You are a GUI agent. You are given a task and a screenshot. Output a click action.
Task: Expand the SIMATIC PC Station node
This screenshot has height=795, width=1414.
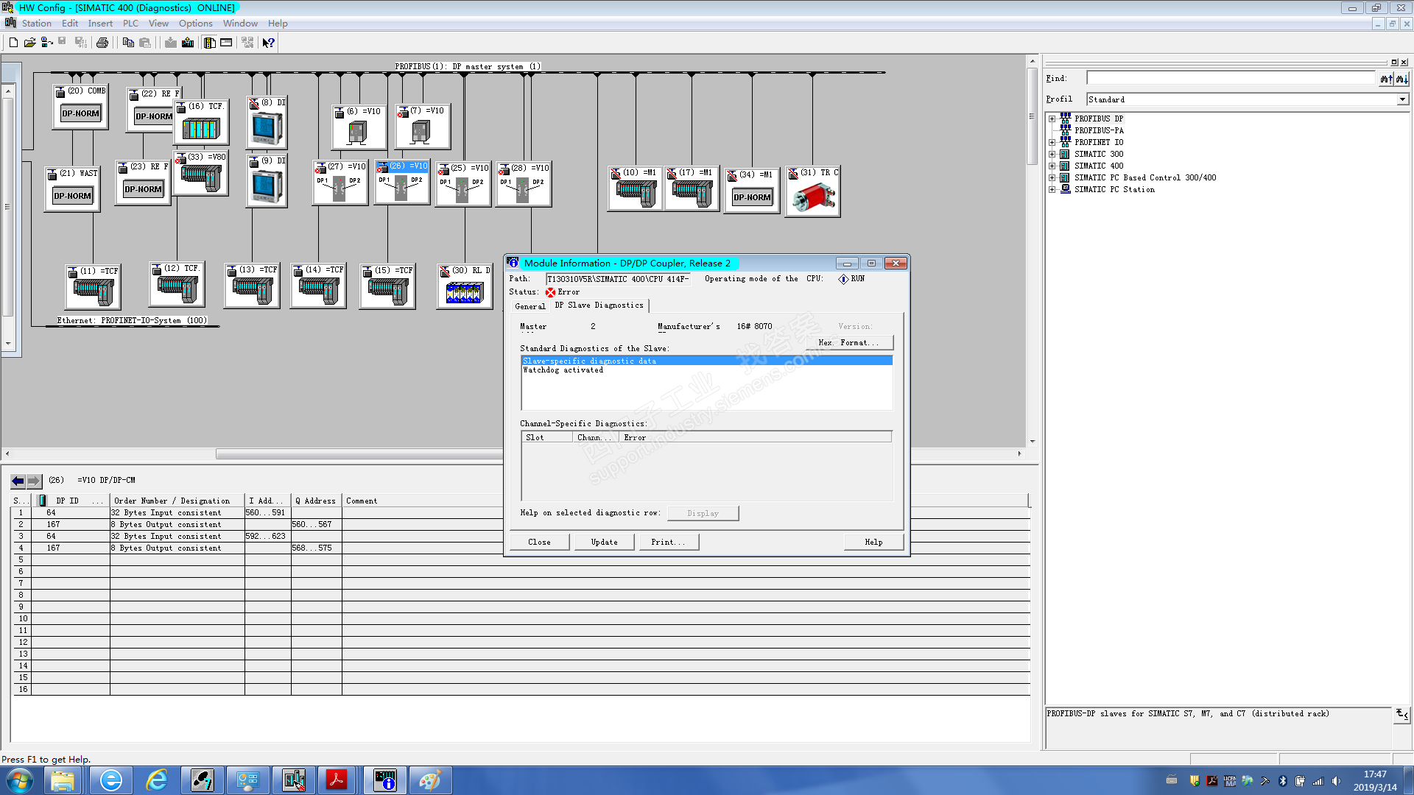[1052, 189]
